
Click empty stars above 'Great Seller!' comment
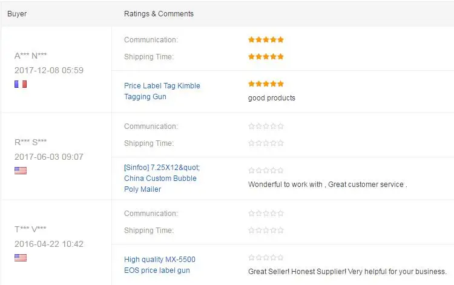[266, 258]
